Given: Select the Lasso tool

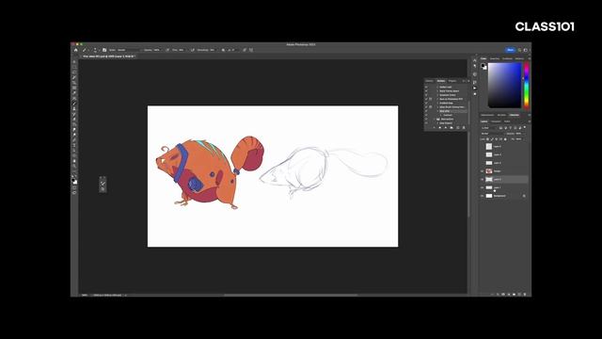Looking at the screenshot, I should pos(74,73).
